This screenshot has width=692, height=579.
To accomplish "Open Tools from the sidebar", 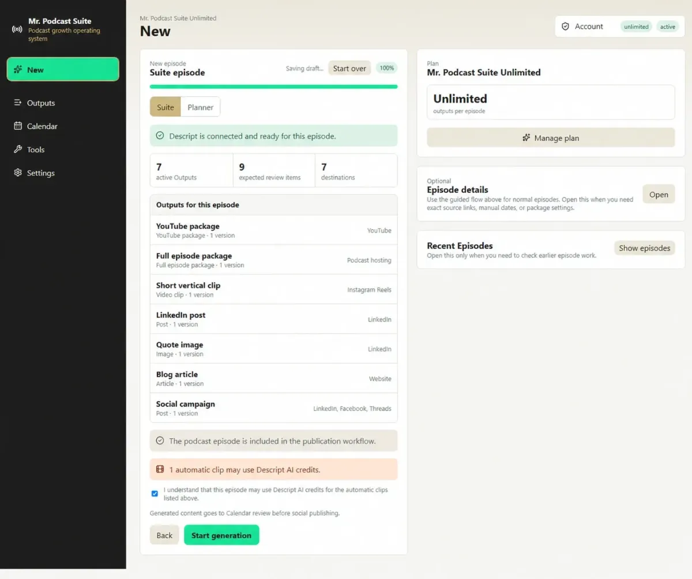I will click(63, 150).
